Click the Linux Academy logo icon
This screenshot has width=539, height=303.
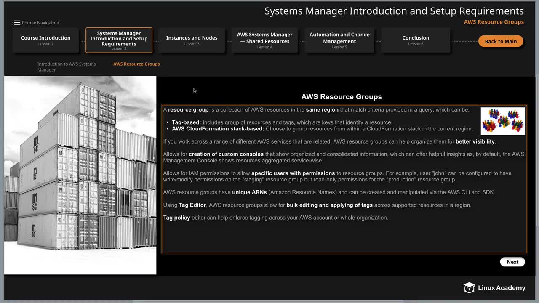(469, 288)
